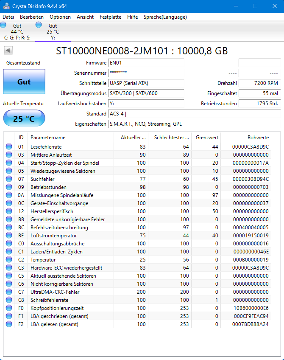Click status orb of Schreibfehlerrate row
The image size is (284, 360).
pyautogui.click(x=9, y=300)
